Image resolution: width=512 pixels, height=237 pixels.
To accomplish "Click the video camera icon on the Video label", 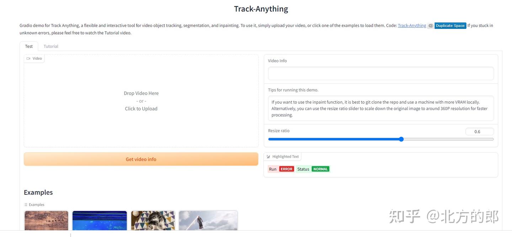I will pyautogui.click(x=28, y=58).
